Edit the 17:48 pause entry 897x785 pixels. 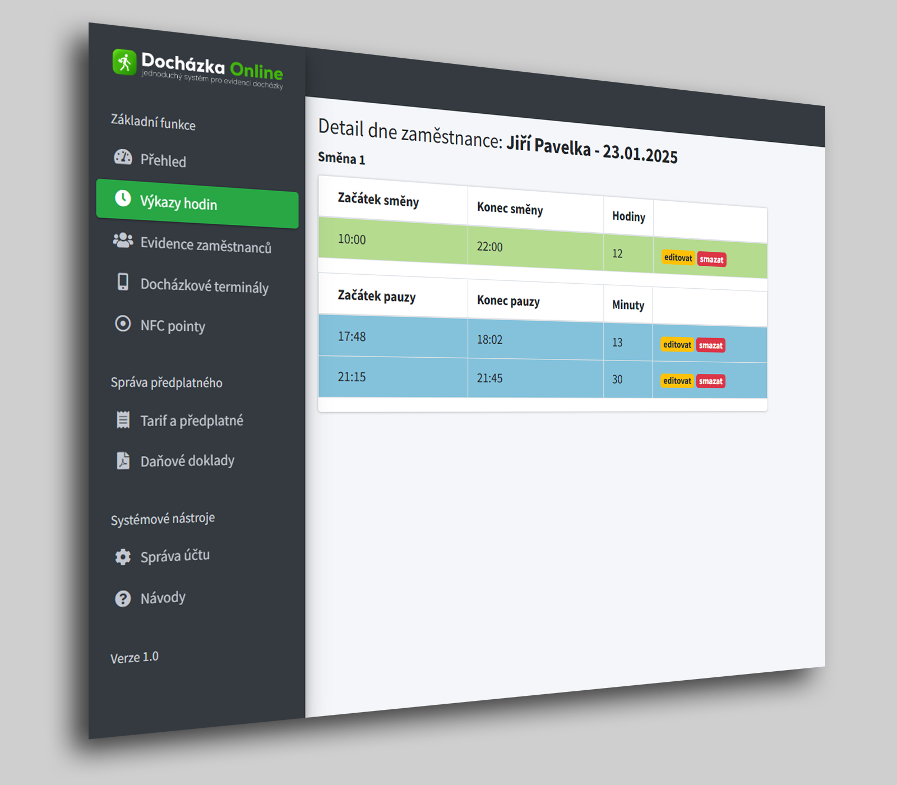pyautogui.click(x=677, y=344)
